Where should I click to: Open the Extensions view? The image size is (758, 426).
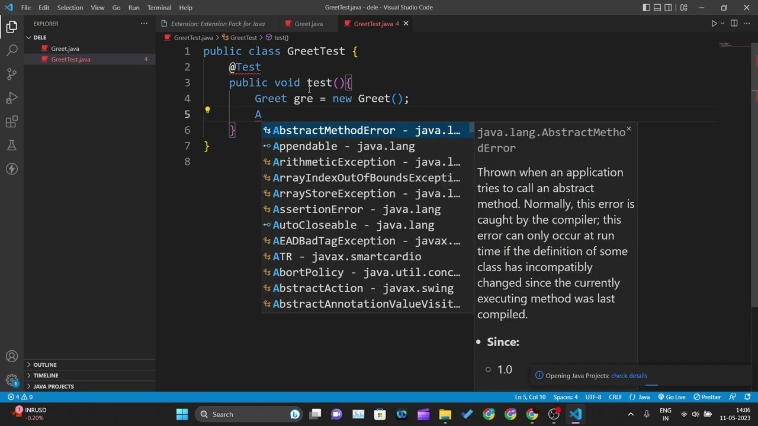coord(12,122)
